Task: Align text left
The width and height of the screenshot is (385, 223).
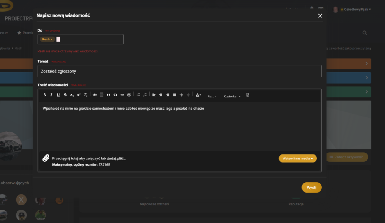Action: 154,95
